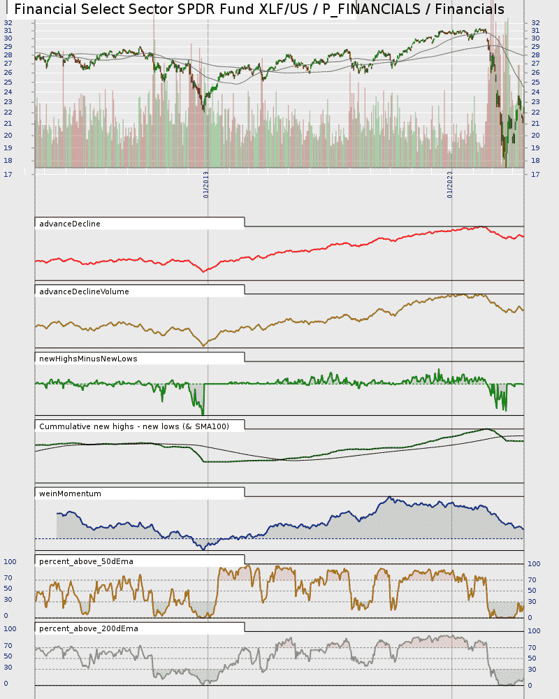Click left-axis 0 of the percent_above_200dEma panel
Viewport: 559px width, 699px height.
6,684
